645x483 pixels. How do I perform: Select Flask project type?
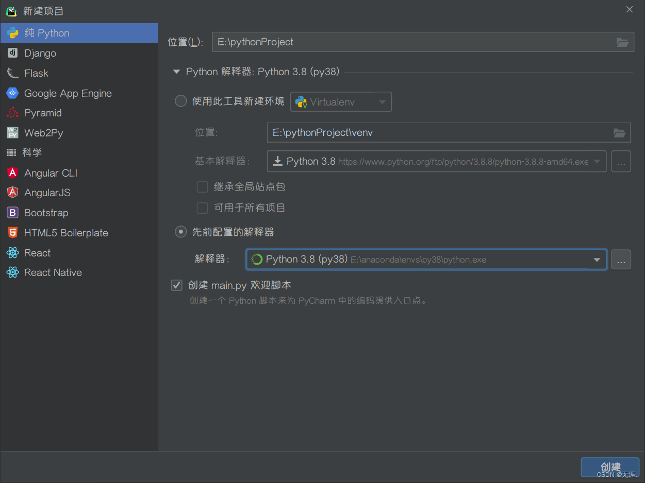[x=79, y=73]
